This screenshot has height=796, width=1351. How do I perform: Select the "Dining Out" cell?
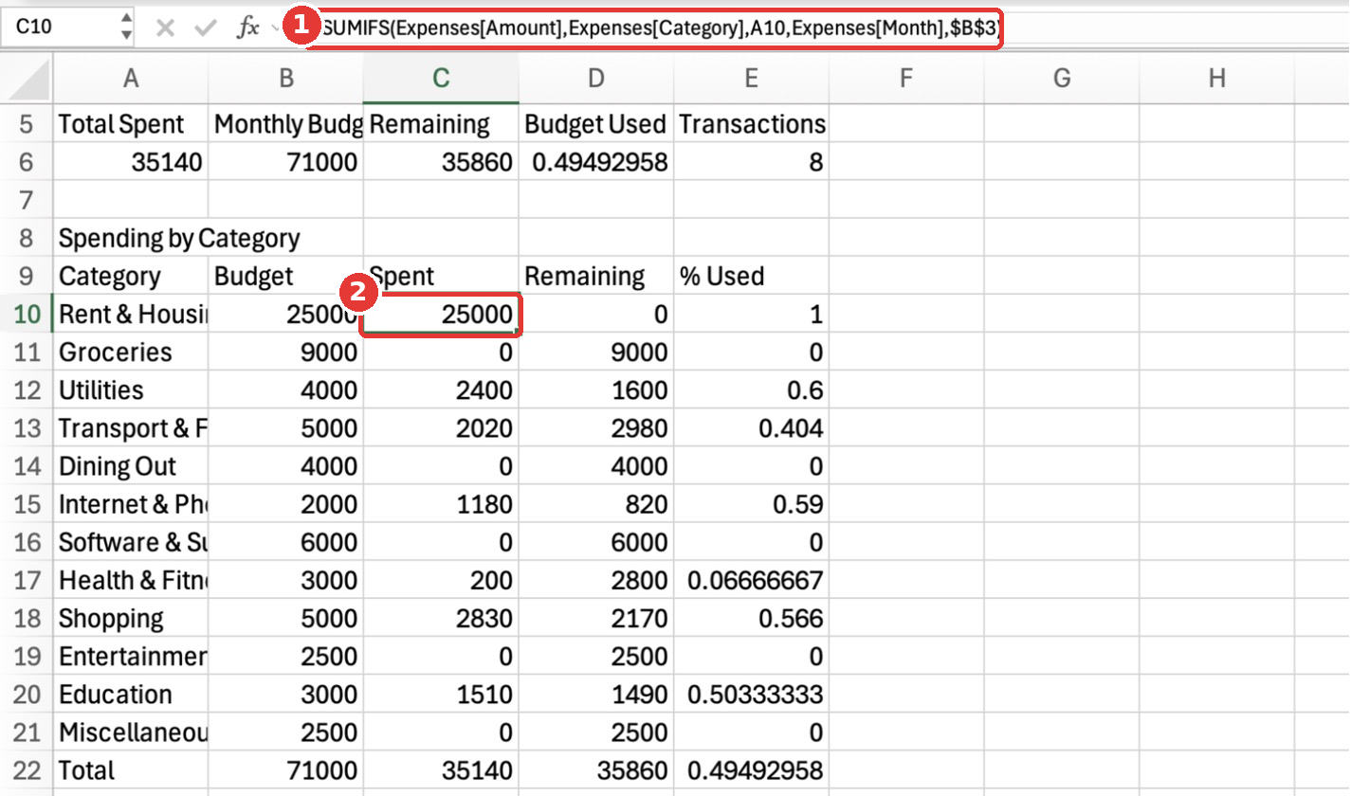click(131, 466)
